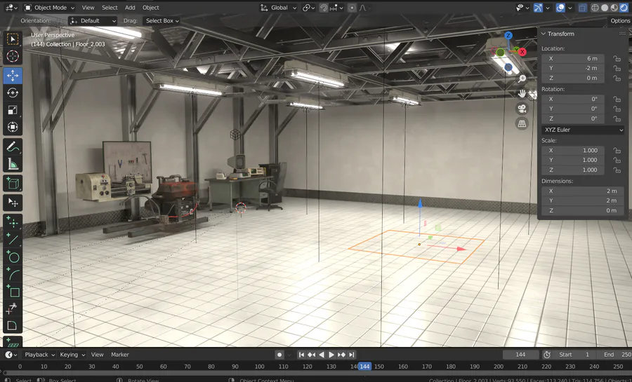
Task: Click the End frame field
Action: click(617, 355)
